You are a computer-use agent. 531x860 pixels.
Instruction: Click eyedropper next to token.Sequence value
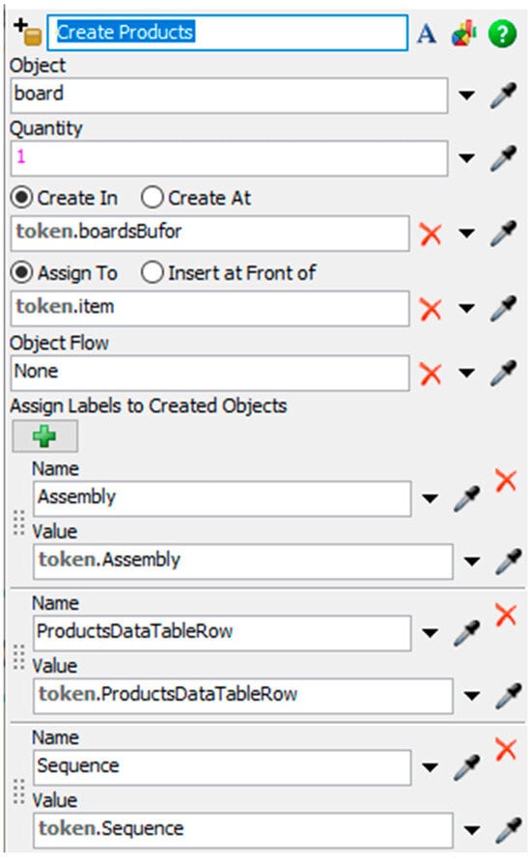(509, 830)
